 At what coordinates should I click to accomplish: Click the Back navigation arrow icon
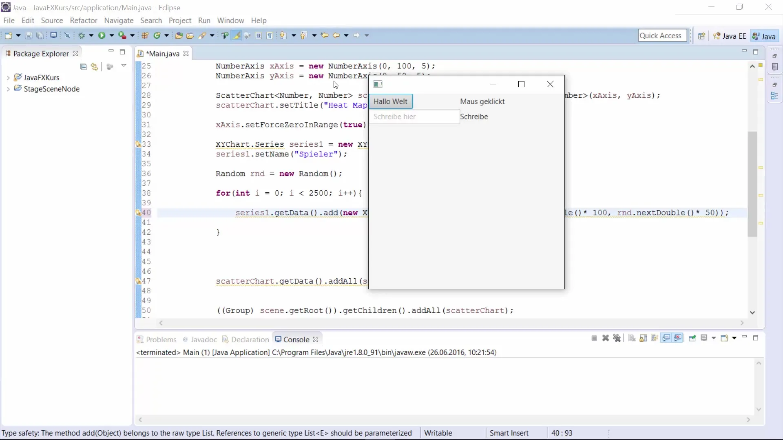point(336,36)
